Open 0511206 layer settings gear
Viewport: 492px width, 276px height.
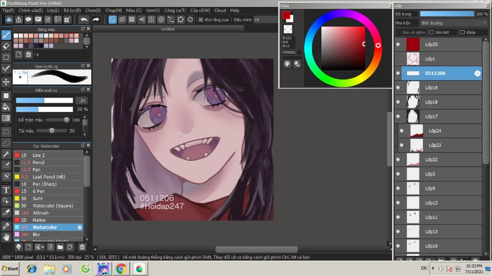click(477, 73)
